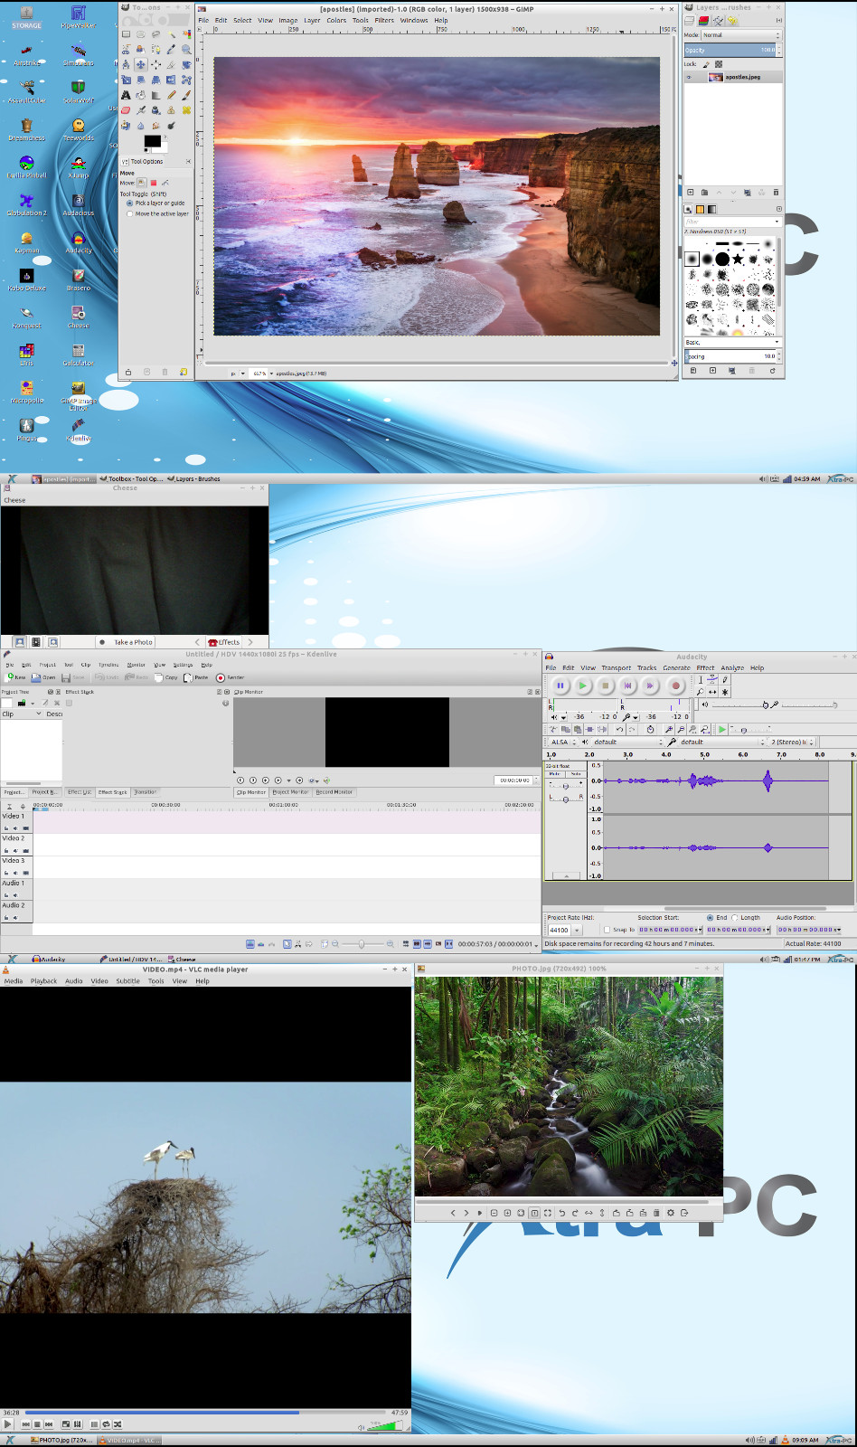Click Kdenlive Copy button
Image resolution: width=857 pixels, height=1447 pixels.
point(166,677)
